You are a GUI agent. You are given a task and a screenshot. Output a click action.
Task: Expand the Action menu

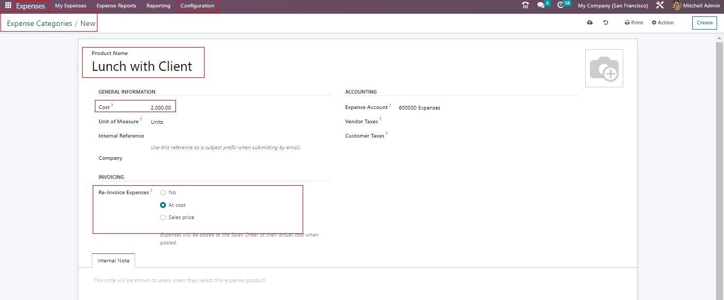[663, 23]
